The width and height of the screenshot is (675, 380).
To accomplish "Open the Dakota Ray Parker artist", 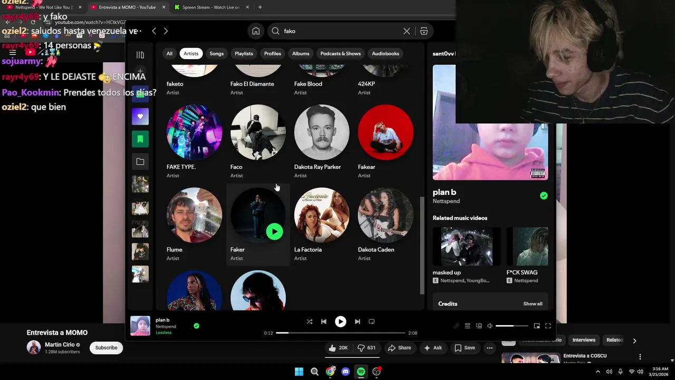I will click(322, 141).
